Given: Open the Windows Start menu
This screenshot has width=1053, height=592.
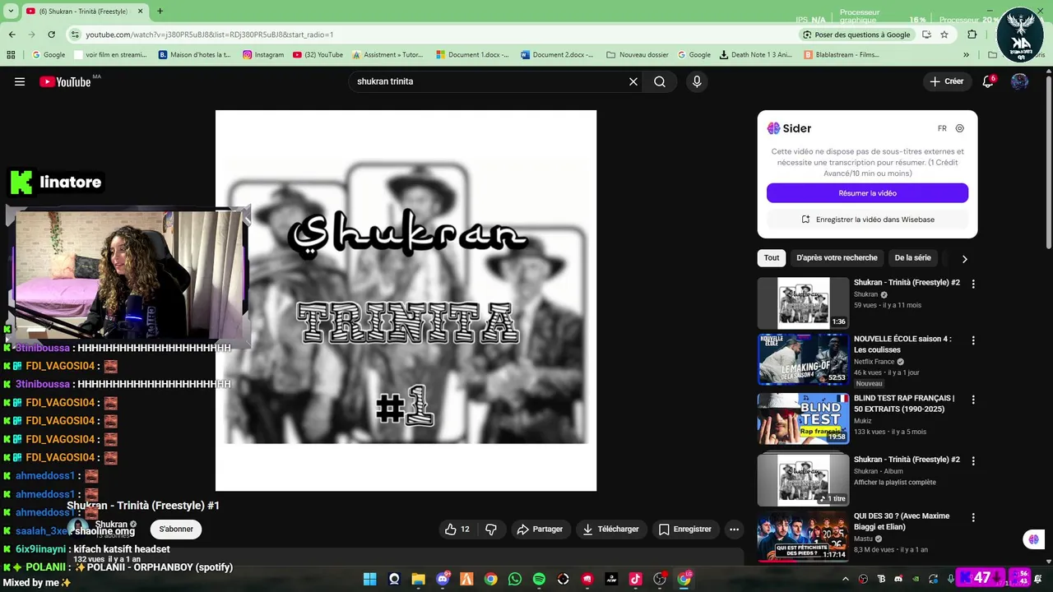Looking at the screenshot, I should click(369, 579).
